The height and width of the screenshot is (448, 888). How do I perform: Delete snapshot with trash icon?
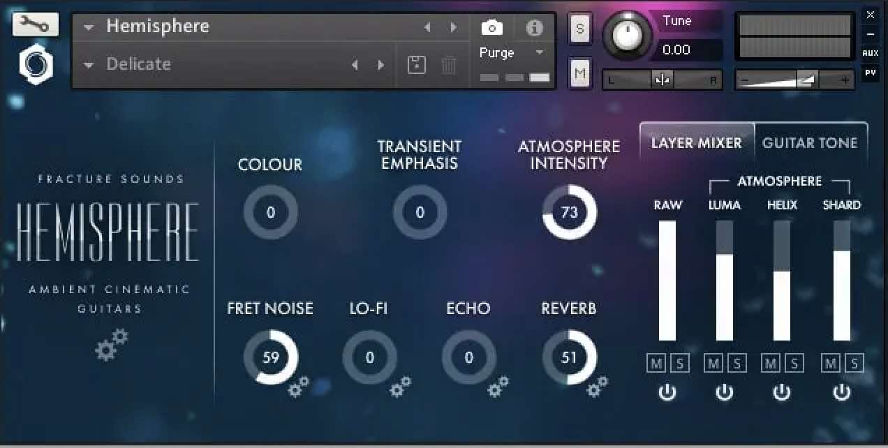(x=449, y=65)
